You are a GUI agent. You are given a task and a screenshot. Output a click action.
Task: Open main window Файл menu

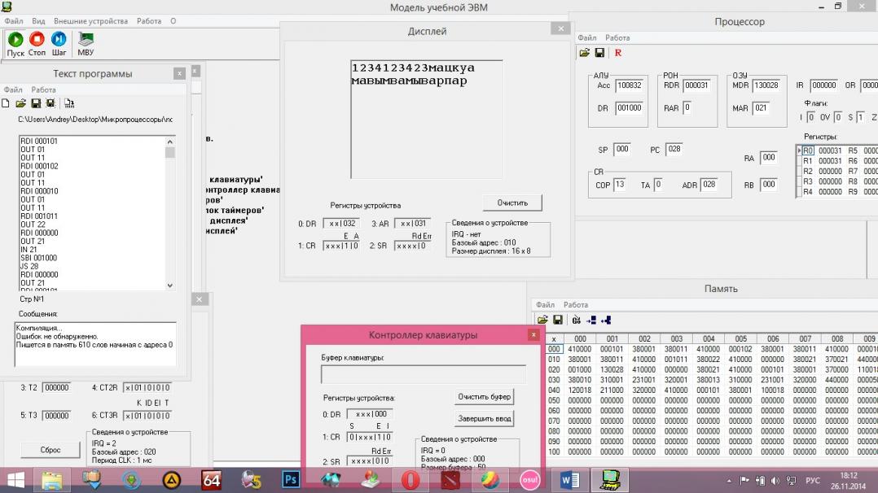click(x=13, y=20)
